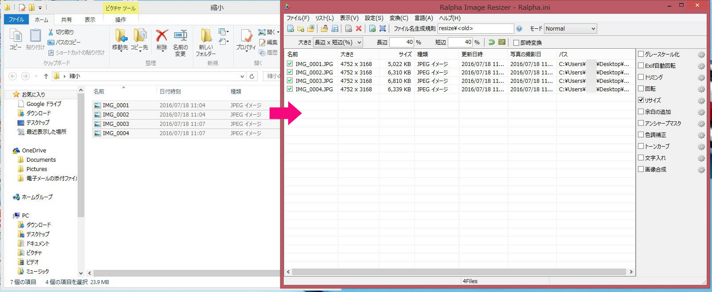
Task: Expand the Explorer address bar dropdown arrow
Action: pos(242,76)
